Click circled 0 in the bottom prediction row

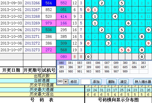88,57
